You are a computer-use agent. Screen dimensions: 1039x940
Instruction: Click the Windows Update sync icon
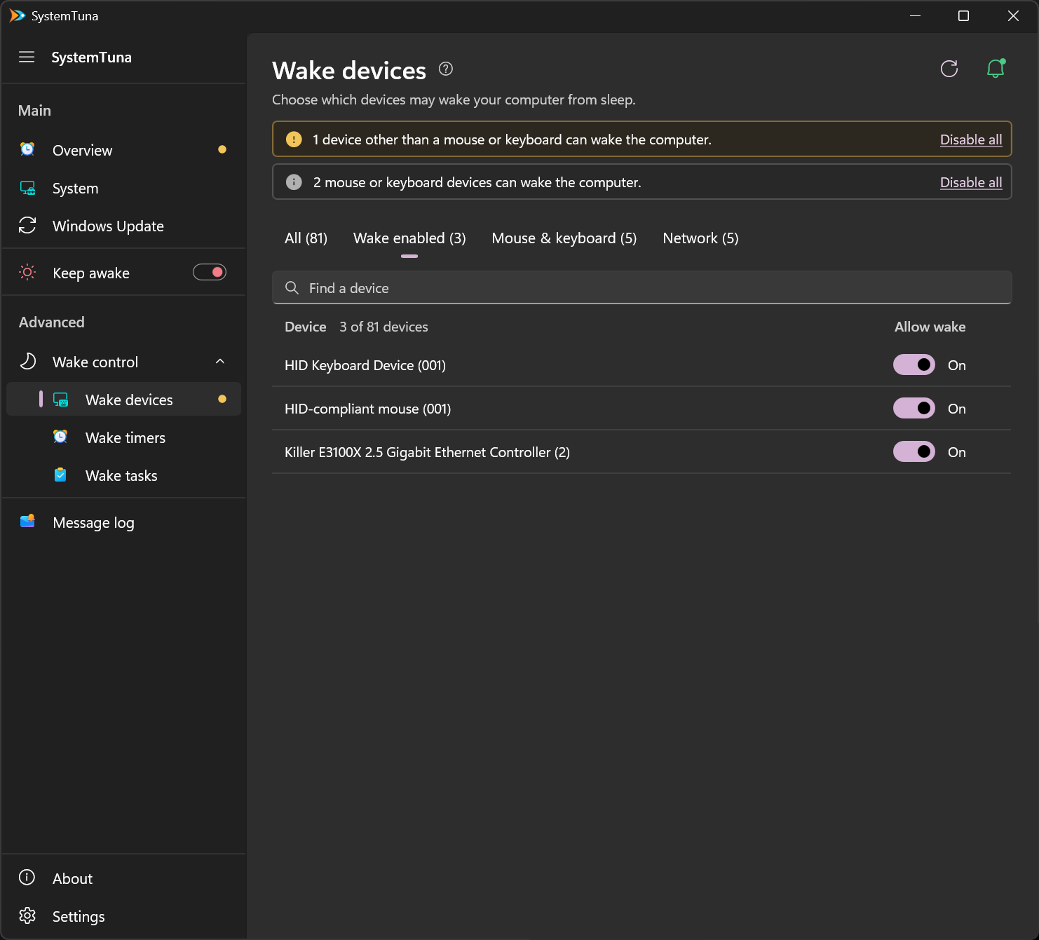pyautogui.click(x=27, y=225)
